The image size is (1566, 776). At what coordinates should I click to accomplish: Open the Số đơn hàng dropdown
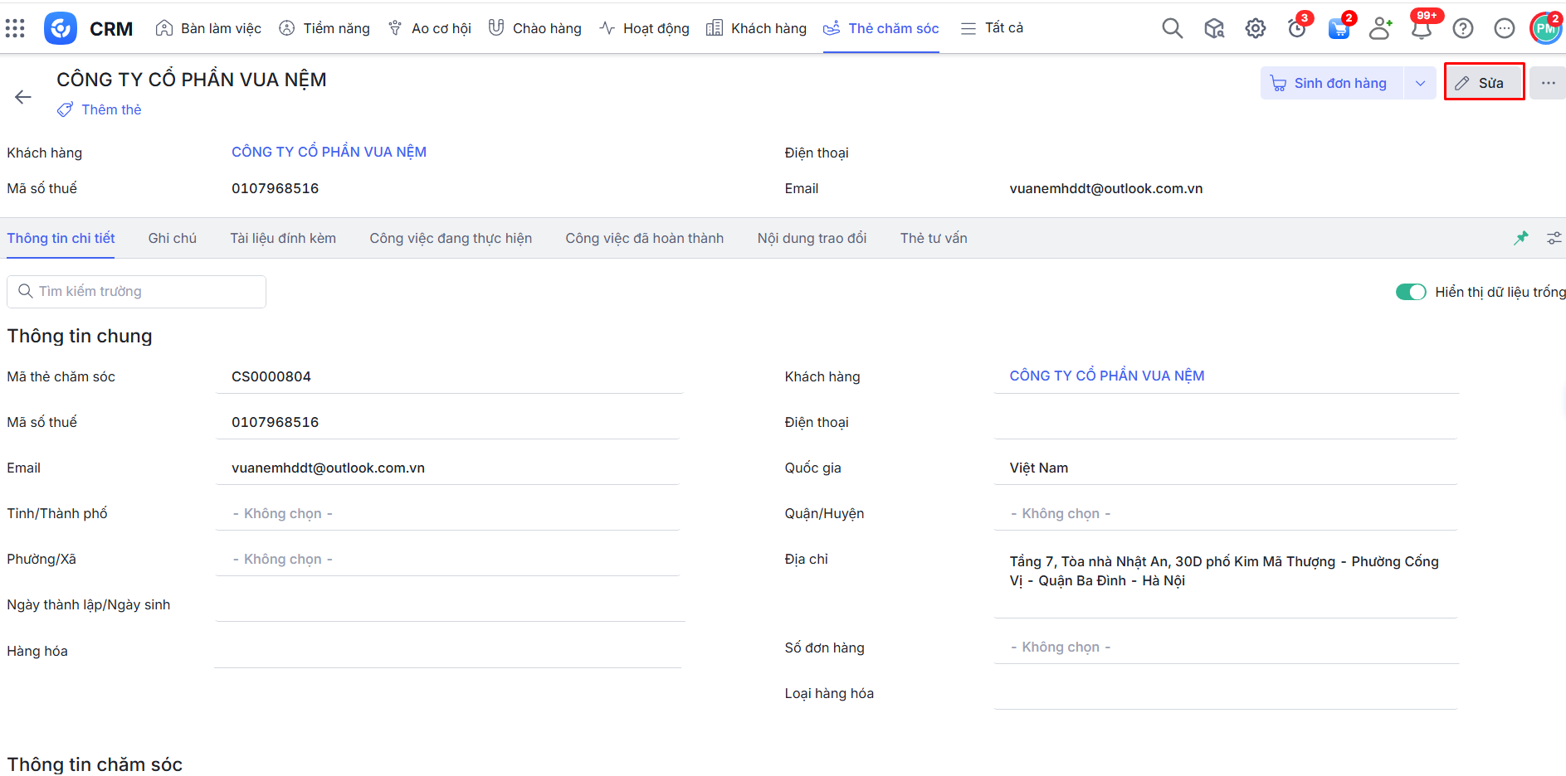click(x=1225, y=647)
